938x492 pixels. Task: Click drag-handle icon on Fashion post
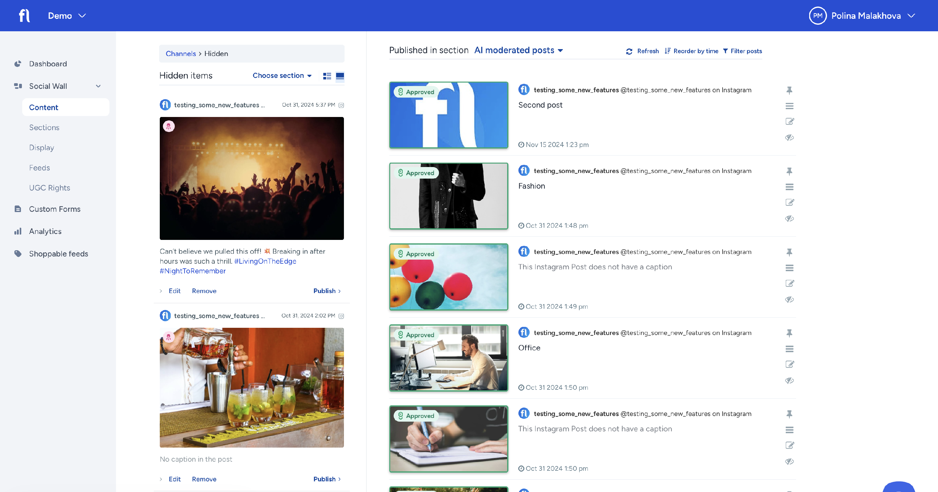(x=789, y=187)
